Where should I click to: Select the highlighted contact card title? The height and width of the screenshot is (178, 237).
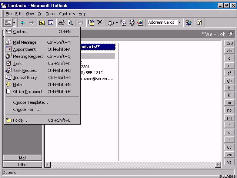point(98,47)
